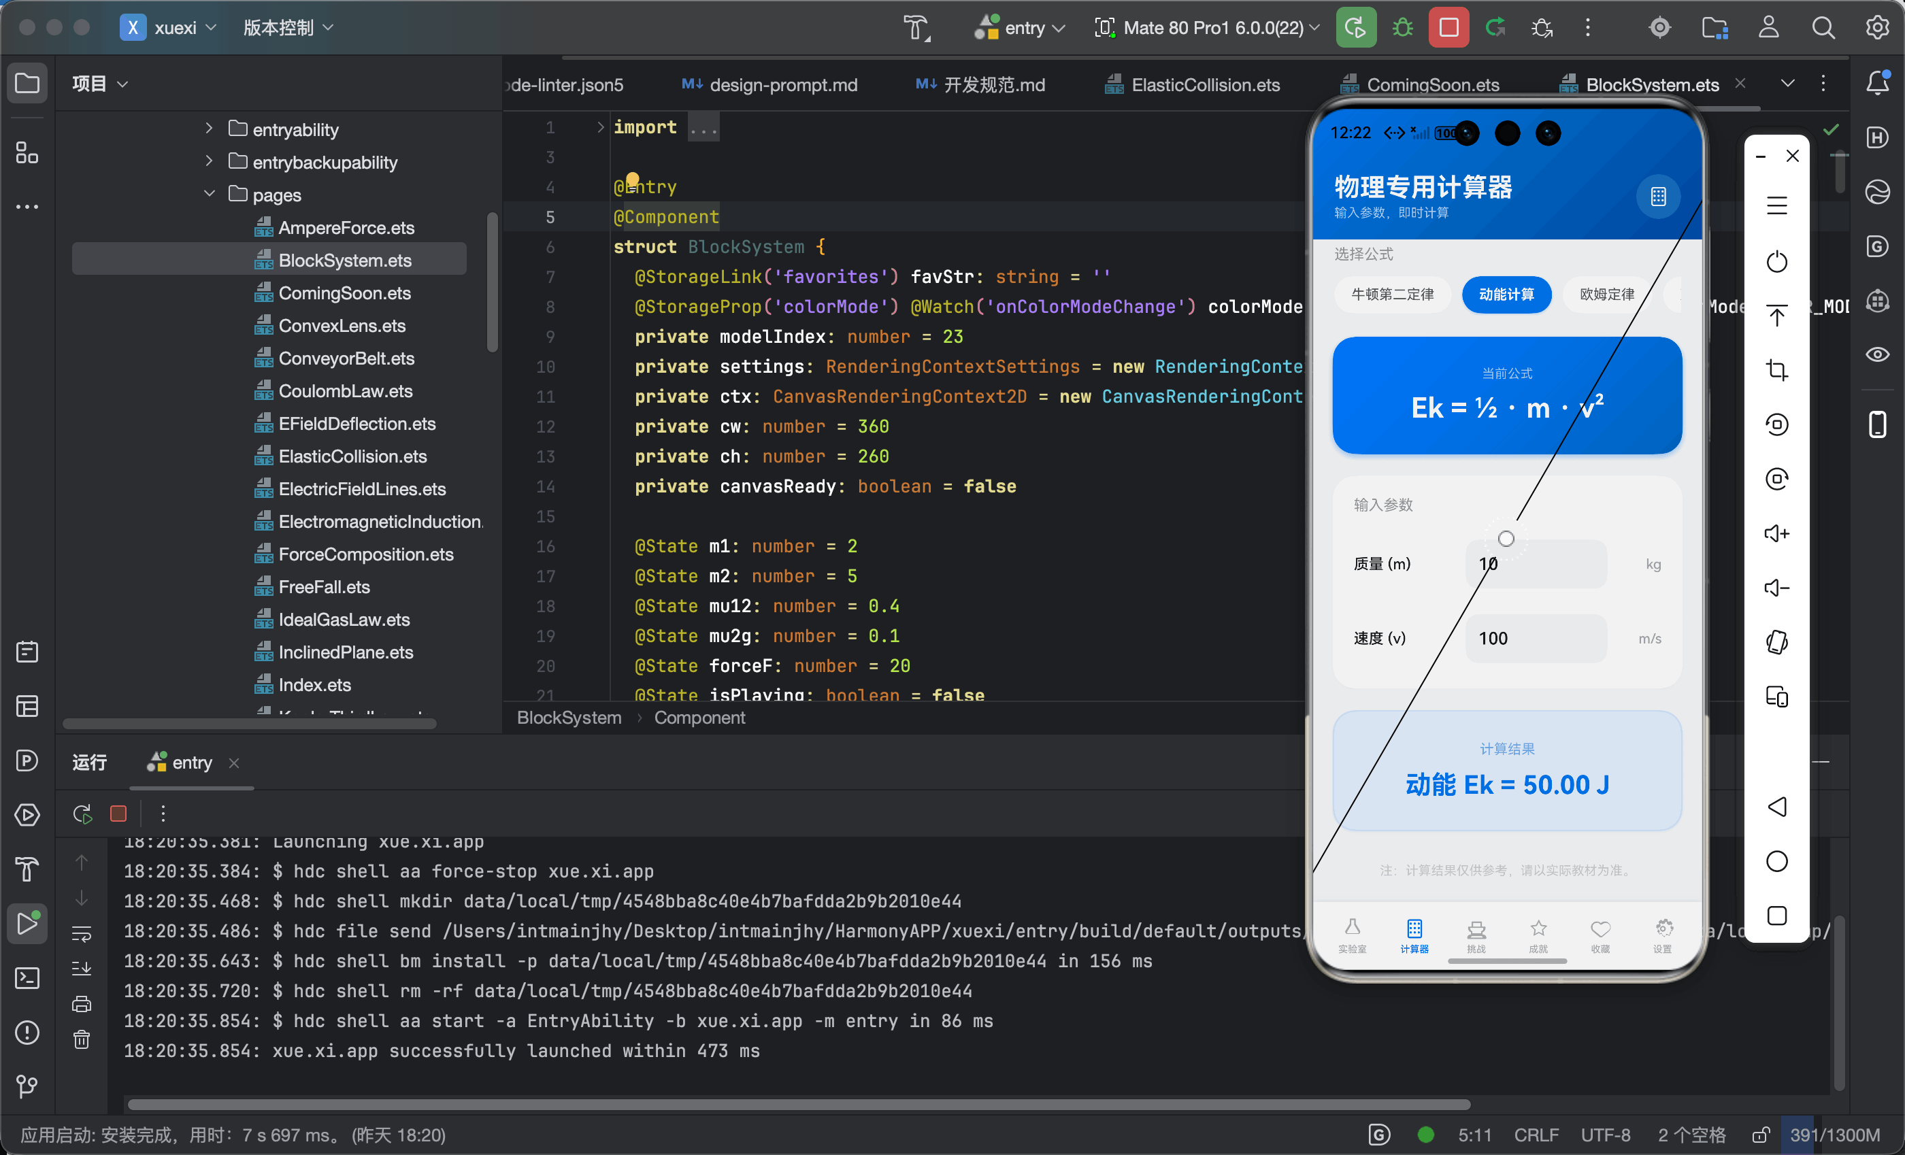Power off emulator with power icon
This screenshot has width=1905, height=1155.
pos(1776,261)
